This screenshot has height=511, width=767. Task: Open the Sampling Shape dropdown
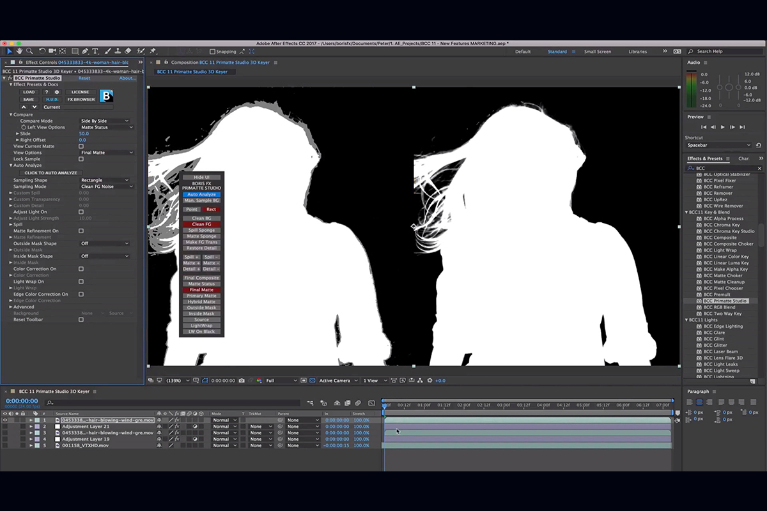(x=104, y=180)
